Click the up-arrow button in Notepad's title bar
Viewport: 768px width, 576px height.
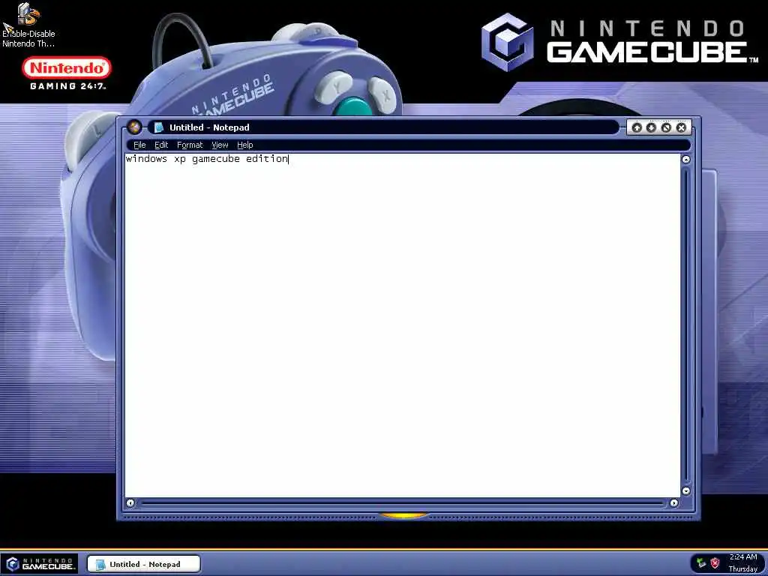[637, 127]
